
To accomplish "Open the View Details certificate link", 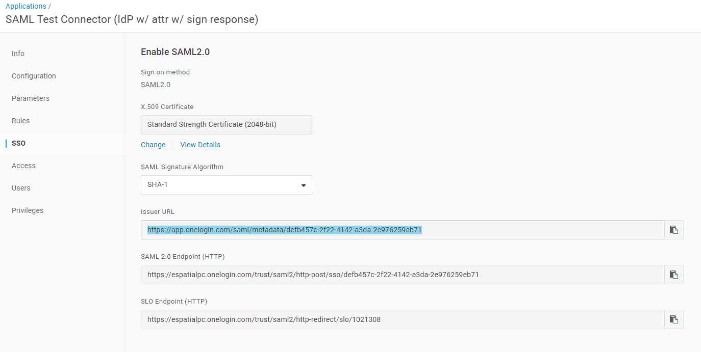I will click(x=201, y=145).
